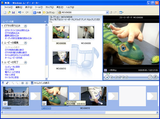
Task: Select the MOV04308 clip thumbnail
Action: tap(86, 32)
